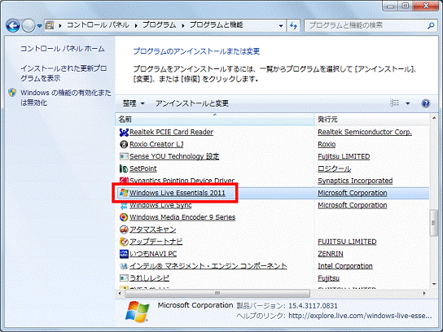This screenshot has width=443, height=332.
Task: Click the horizontal scrollbar thumb
Action: point(217,294)
